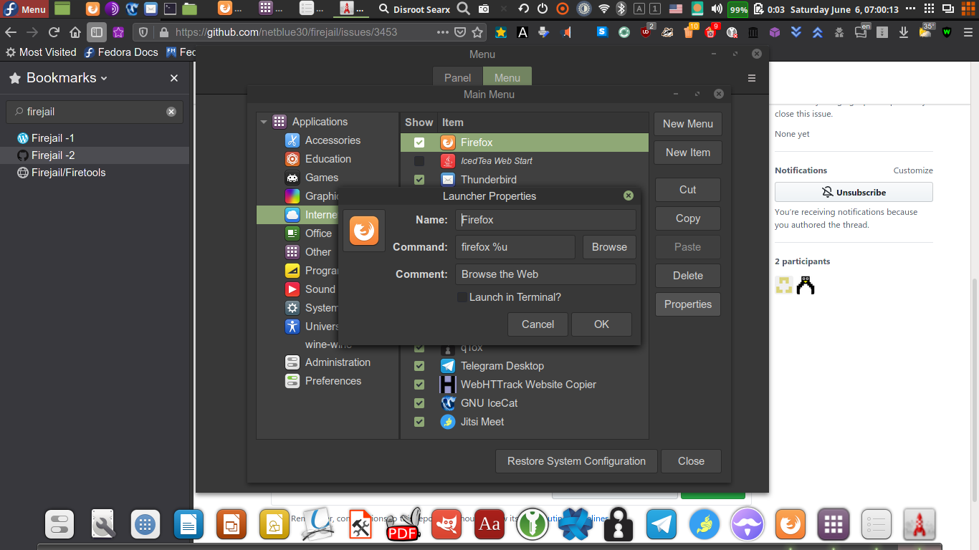The image size is (979, 550).
Task: Select the Preferences category icon
Action: coord(292,381)
